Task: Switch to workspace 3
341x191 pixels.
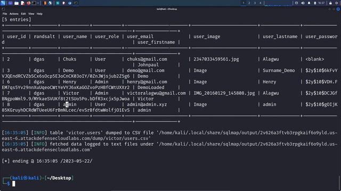Action: (255, 3)
